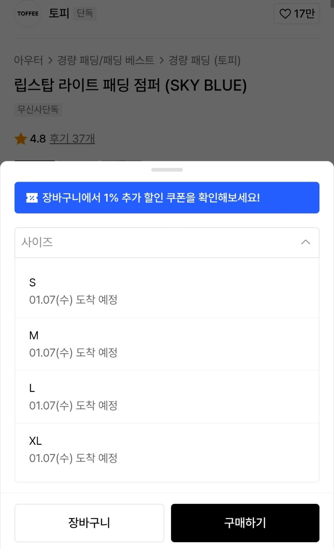Viewport: 334px width, 549px height.
Task: Click the 사이즈 selector field
Action: click(x=157, y=242)
